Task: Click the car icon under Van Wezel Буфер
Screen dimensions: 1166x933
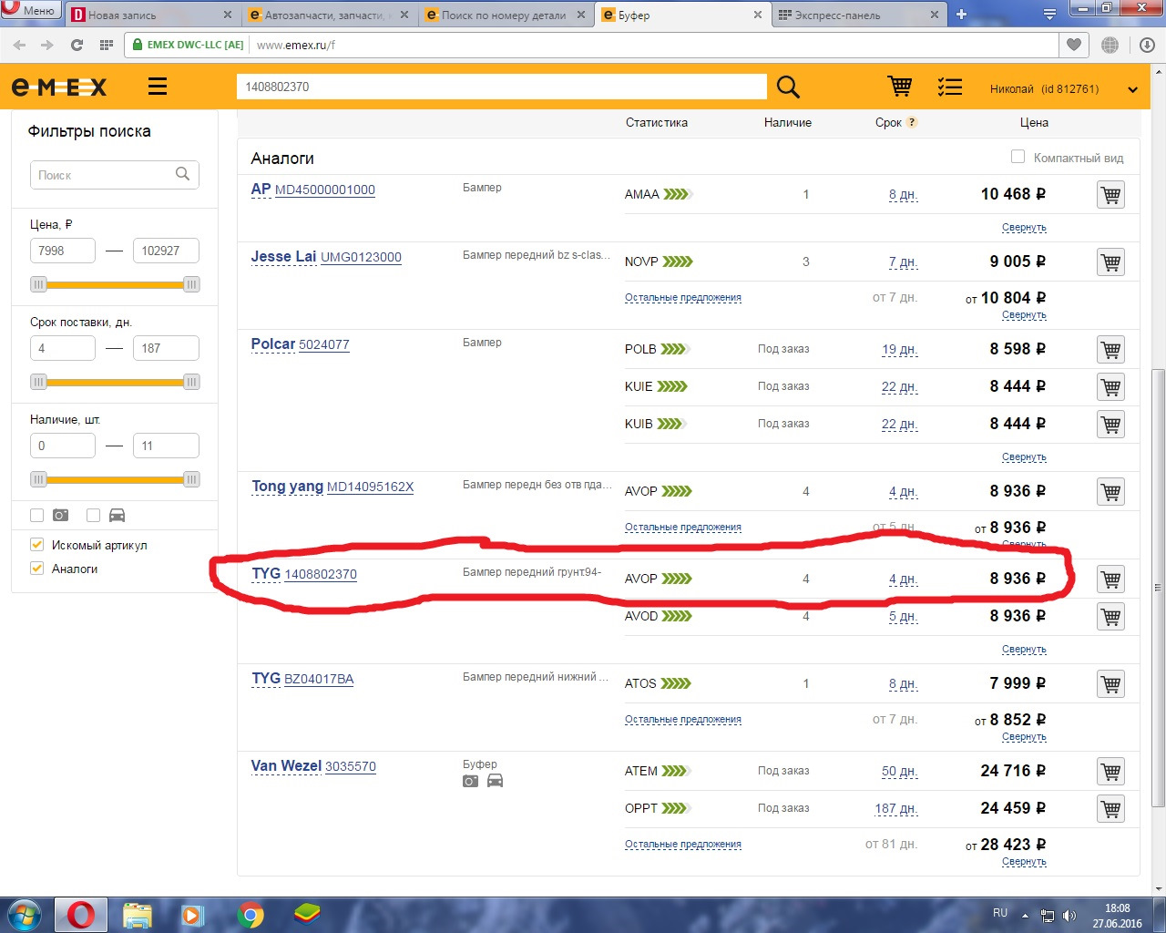Action: coord(495,781)
